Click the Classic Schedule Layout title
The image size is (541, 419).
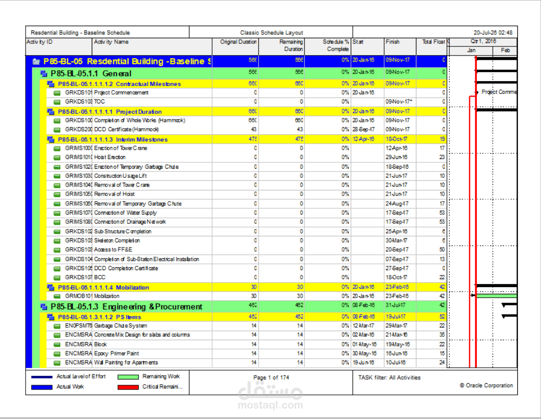pos(271,33)
